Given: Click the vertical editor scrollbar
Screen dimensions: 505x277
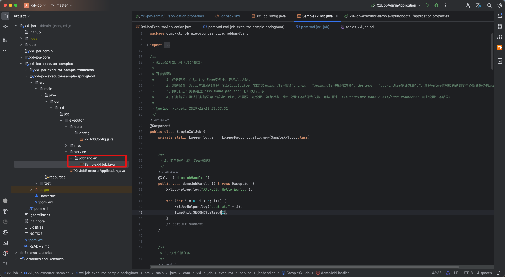Looking at the screenshot, I should point(492,51).
